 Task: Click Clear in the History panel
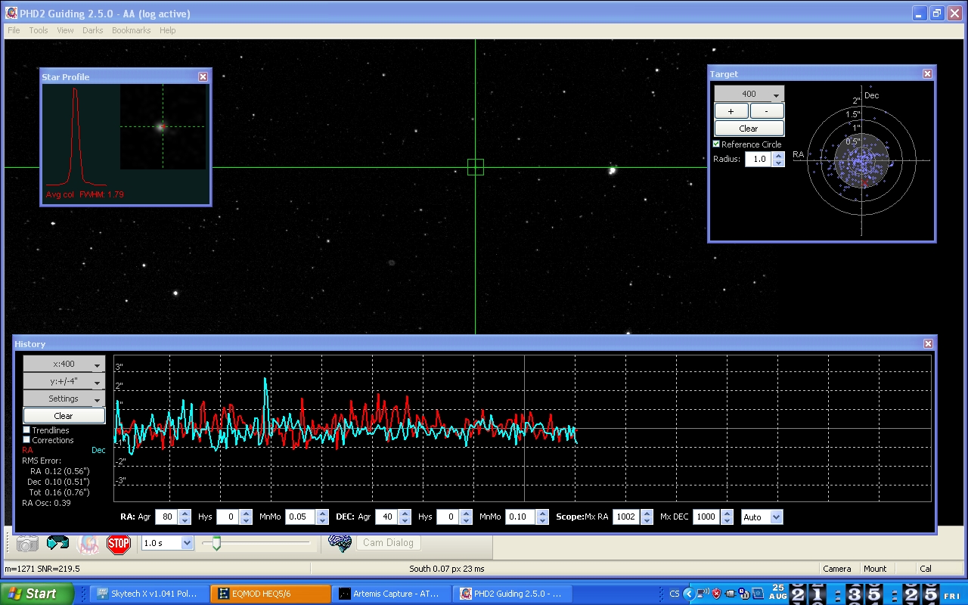pos(64,416)
